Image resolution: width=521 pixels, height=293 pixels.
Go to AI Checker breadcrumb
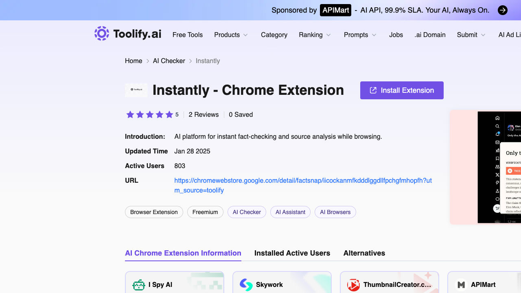[169, 61]
